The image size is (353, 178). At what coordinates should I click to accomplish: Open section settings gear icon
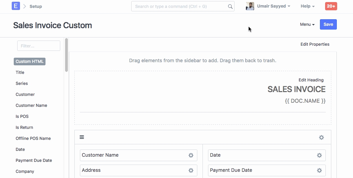click(x=321, y=137)
